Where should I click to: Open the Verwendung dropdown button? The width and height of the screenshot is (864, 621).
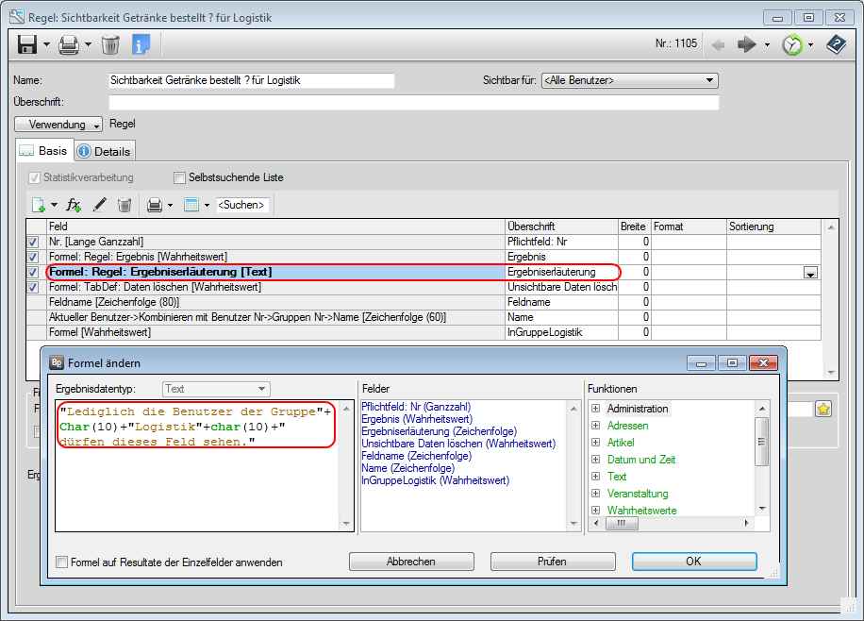[58, 125]
